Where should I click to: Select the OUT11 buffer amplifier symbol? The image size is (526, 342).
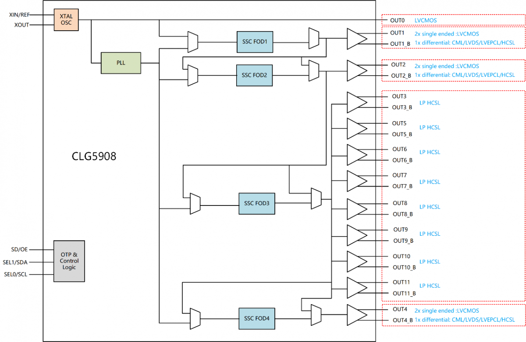pos(357,288)
